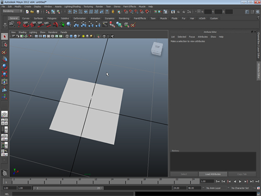The height and width of the screenshot is (196, 261).
Task: Open viewport Panels menu
Action: point(64,32)
